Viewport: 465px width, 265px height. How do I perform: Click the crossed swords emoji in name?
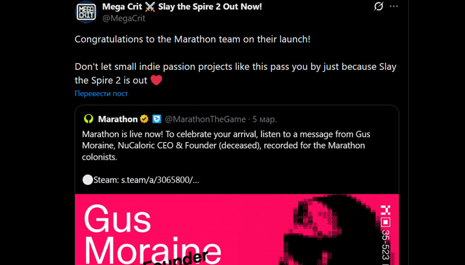click(x=150, y=7)
